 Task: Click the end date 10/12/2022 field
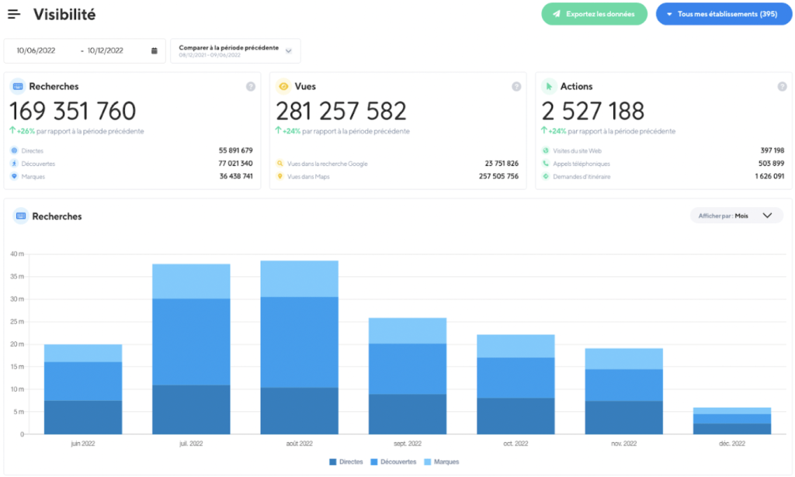point(106,50)
